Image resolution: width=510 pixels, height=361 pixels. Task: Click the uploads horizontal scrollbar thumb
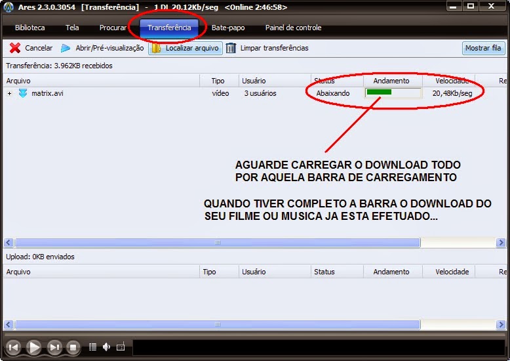coord(218,325)
